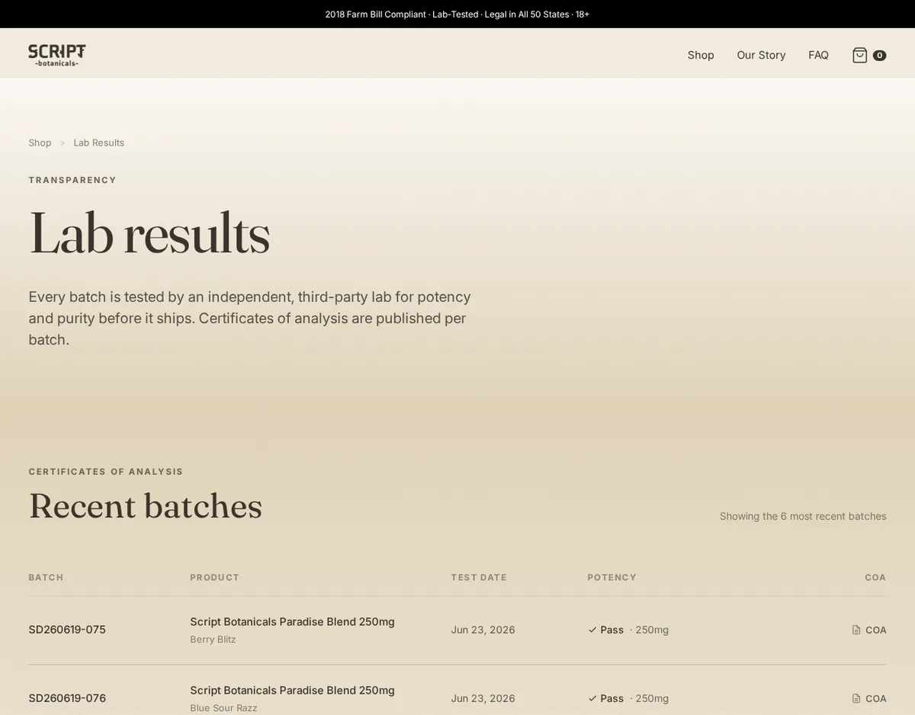The height and width of the screenshot is (715, 915).
Task: Click the Lab results page heading
Action: (149, 234)
